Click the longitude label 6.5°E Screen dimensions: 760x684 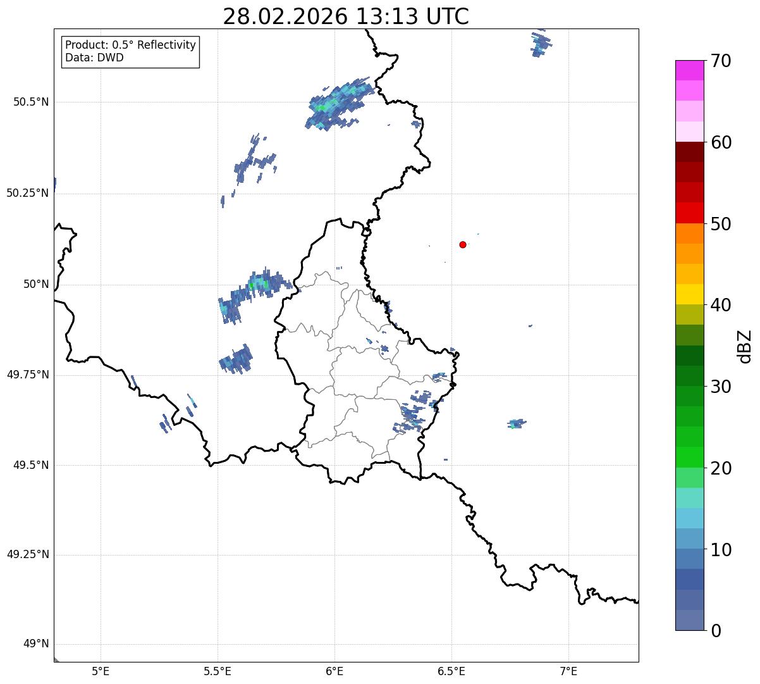451,671
